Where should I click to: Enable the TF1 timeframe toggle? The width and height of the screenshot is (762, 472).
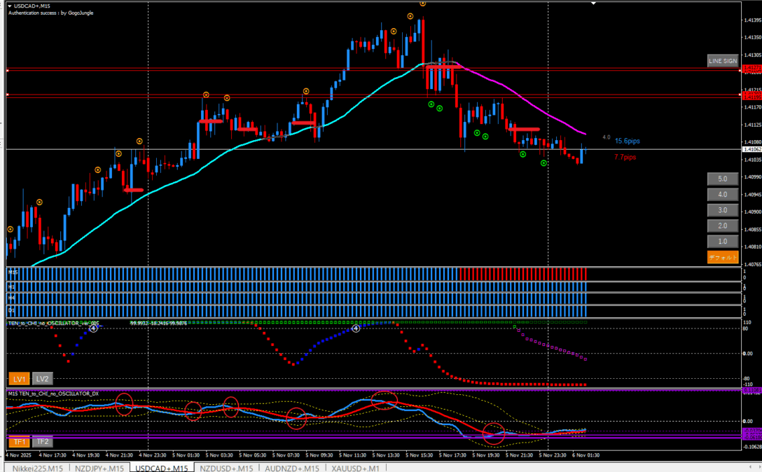[18, 442]
